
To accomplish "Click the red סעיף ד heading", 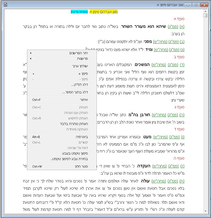I will [179, 129].
